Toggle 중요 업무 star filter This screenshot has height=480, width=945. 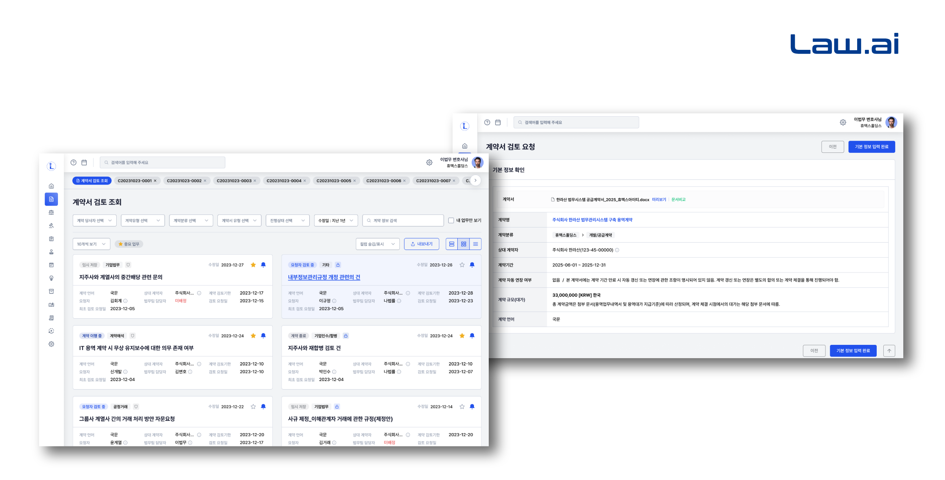[x=129, y=244]
